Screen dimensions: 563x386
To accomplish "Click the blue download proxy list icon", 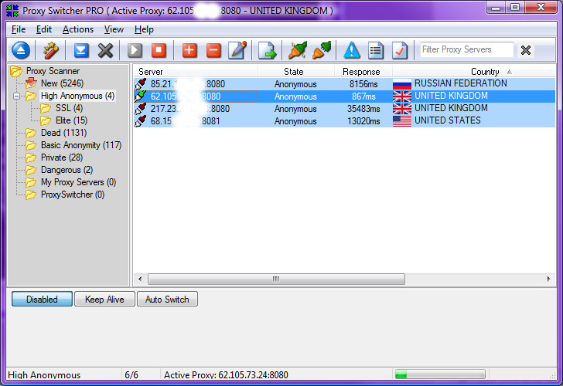I will pos(81,50).
